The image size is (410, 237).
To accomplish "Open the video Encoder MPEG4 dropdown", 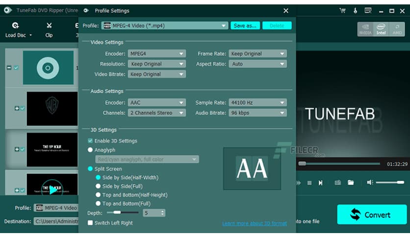I will click(156, 53).
